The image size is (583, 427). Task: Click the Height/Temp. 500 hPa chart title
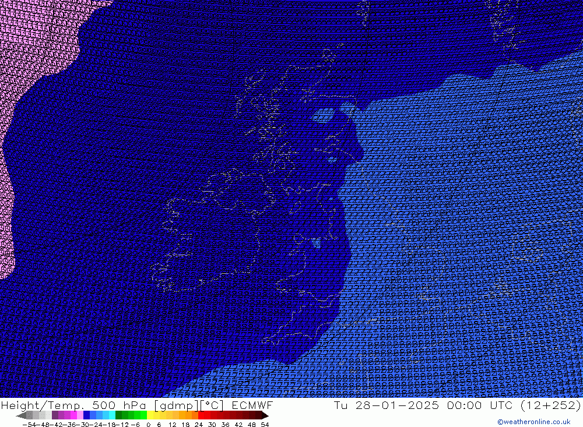[x=137, y=405]
